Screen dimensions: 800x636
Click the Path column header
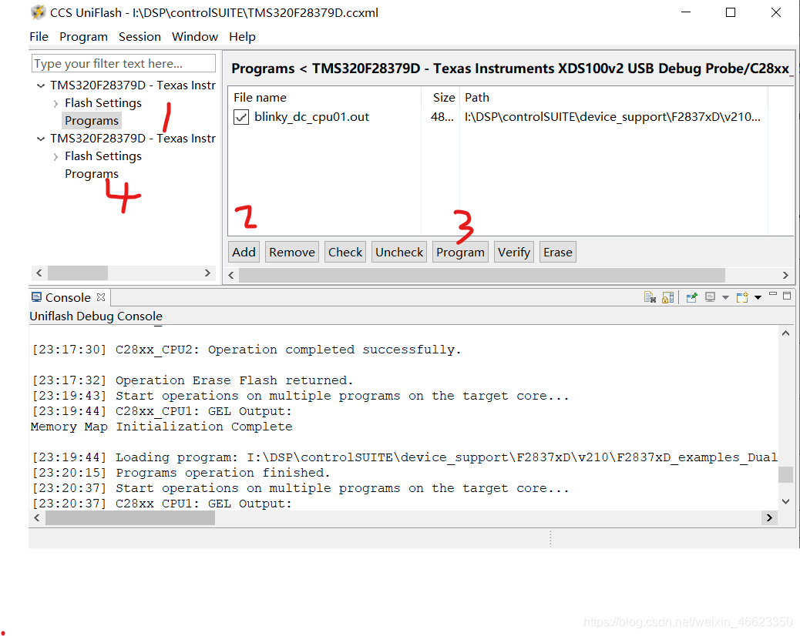[614, 97]
